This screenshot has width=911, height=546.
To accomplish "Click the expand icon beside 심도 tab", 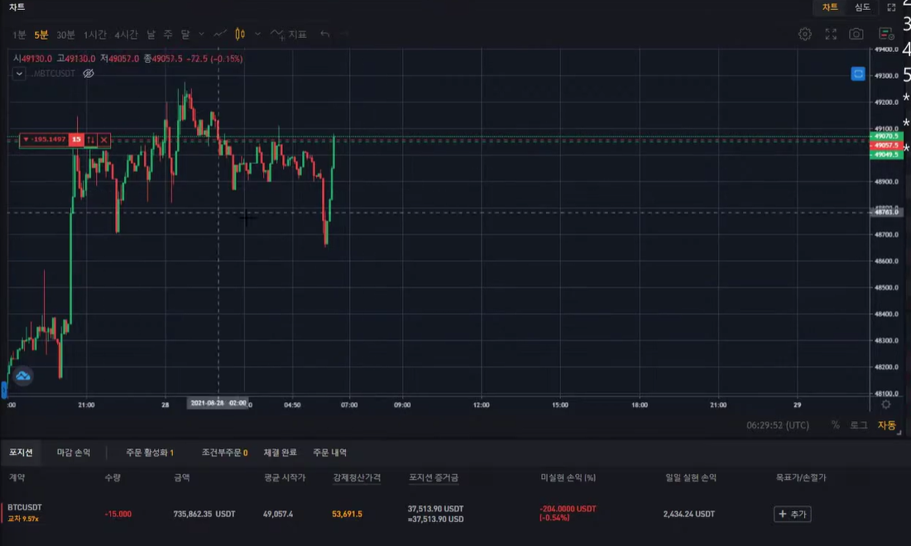I will pyautogui.click(x=891, y=7).
